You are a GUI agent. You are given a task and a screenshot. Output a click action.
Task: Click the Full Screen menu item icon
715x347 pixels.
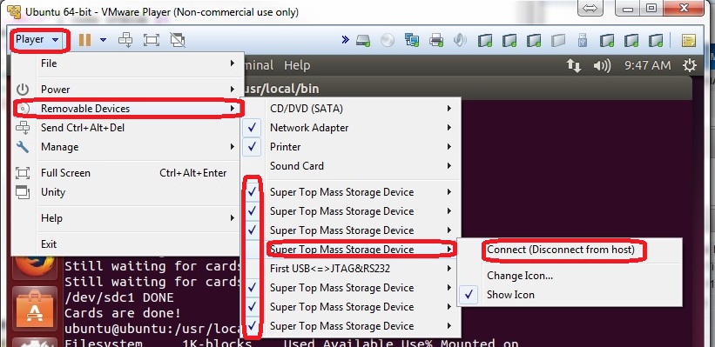click(23, 173)
